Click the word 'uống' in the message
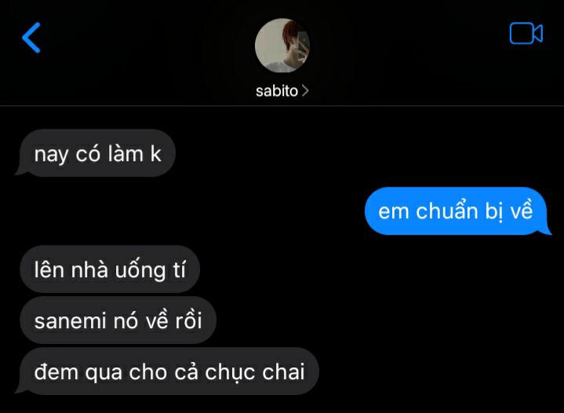This screenshot has height=413, width=564. pos(140,270)
